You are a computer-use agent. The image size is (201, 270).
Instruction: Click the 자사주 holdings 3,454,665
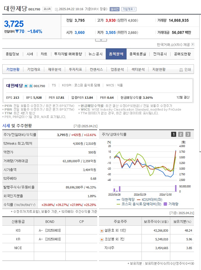point(162,248)
